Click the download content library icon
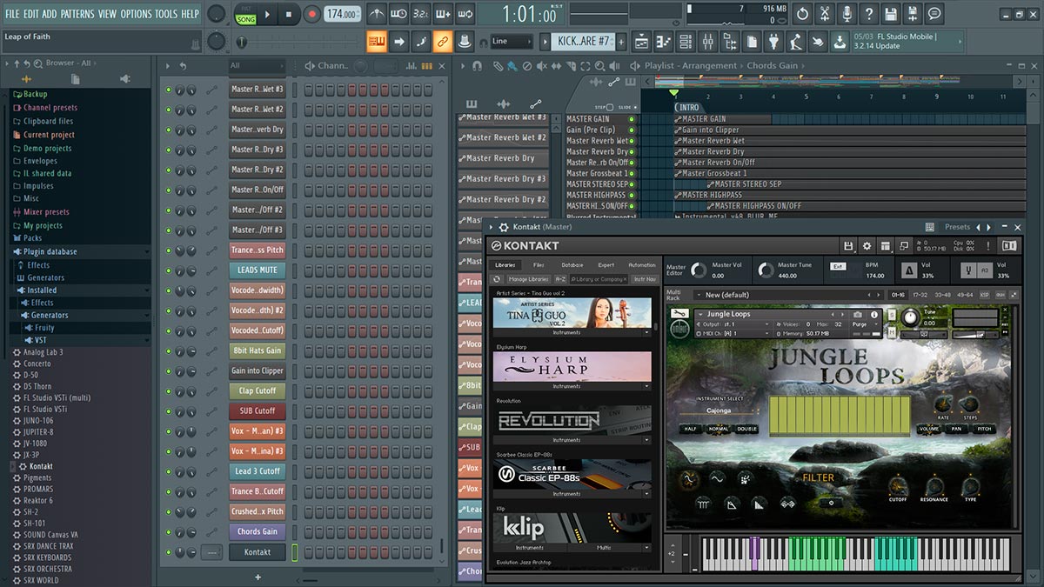Image resolution: width=1044 pixels, height=587 pixels. (x=840, y=41)
